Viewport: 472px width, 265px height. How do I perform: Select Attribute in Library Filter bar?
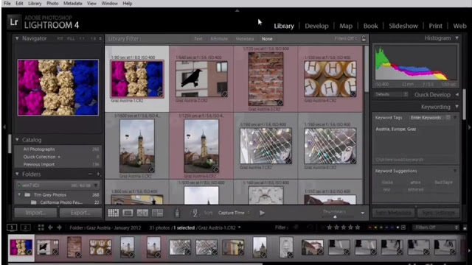[x=219, y=39]
